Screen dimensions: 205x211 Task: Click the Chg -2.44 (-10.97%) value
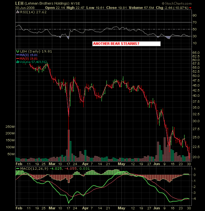(x=172, y=8)
